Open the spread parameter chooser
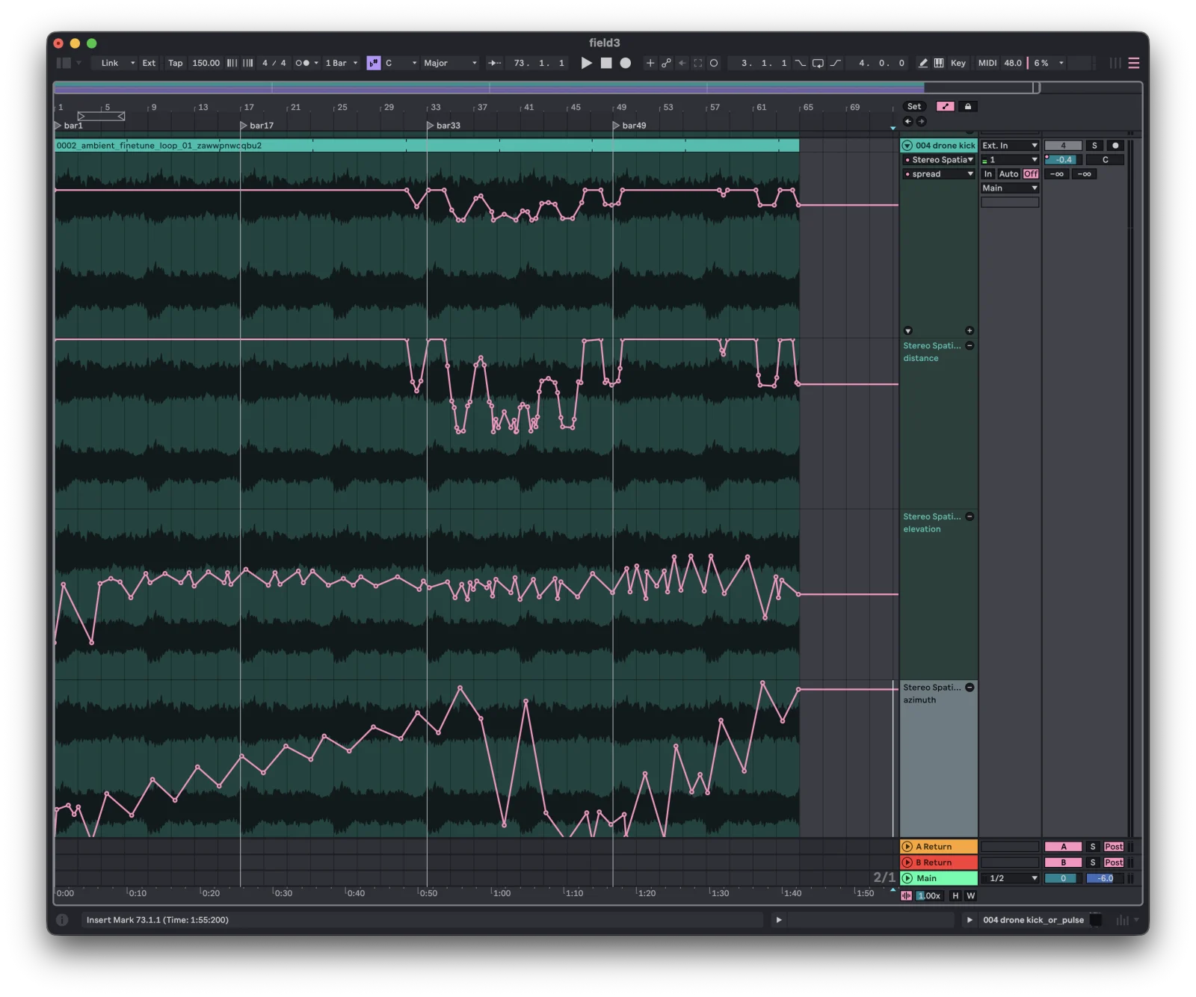This screenshot has height=997, width=1196. tap(939, 174)
